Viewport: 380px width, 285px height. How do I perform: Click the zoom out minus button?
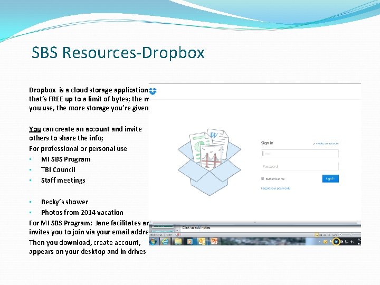pos(340,234)
